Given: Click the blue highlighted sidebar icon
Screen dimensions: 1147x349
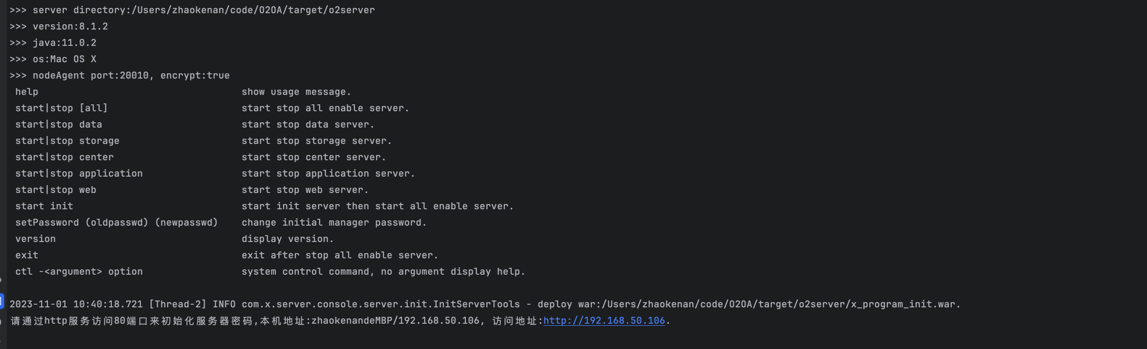Looking at the screenshot, I should coord(2,302).
